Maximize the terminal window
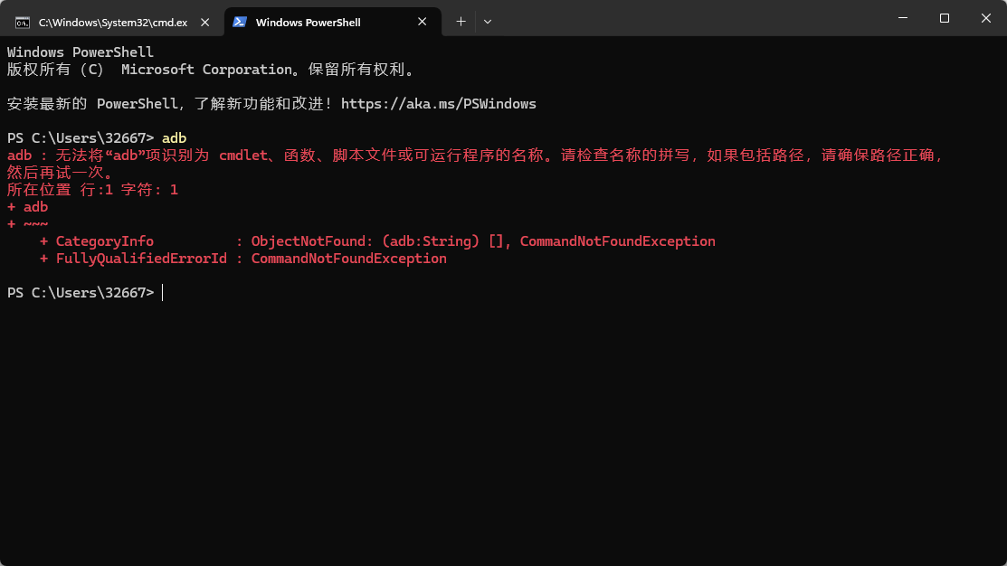This screenshot has width=1007, height=566. [944, 18]
